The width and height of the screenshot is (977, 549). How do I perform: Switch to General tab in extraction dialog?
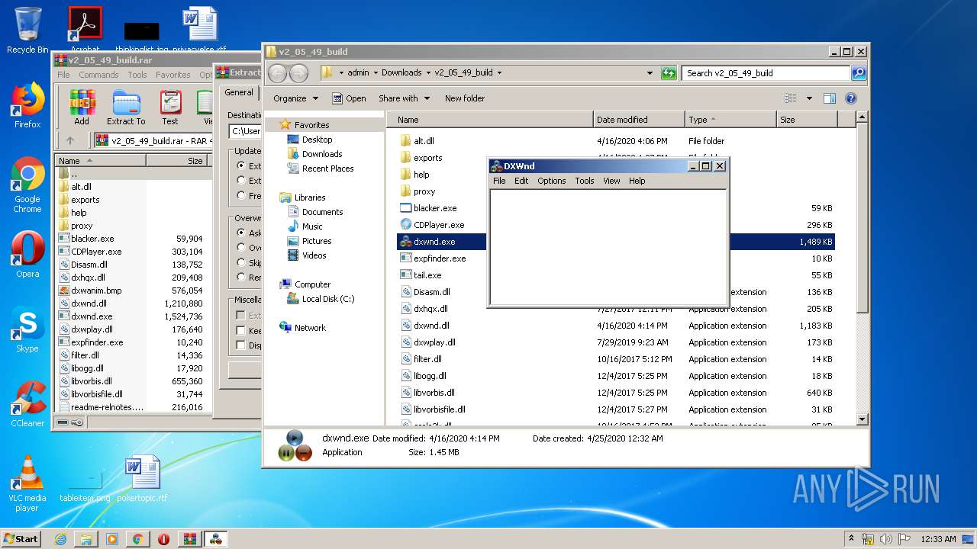pyautogui.click(x=239, y=92)
